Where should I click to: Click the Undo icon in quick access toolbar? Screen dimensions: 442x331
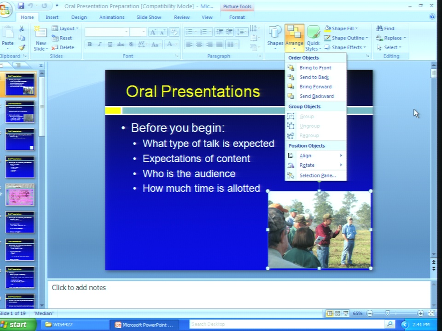[30, 6]
